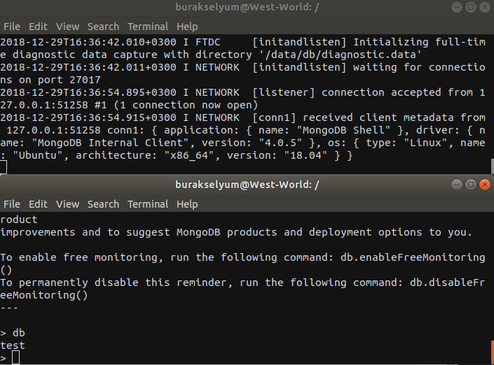Image resolution: width=494 pixels, height=365 pixels.
Task: Open Help menu in bottom terminal
Action: pos(187,204)
